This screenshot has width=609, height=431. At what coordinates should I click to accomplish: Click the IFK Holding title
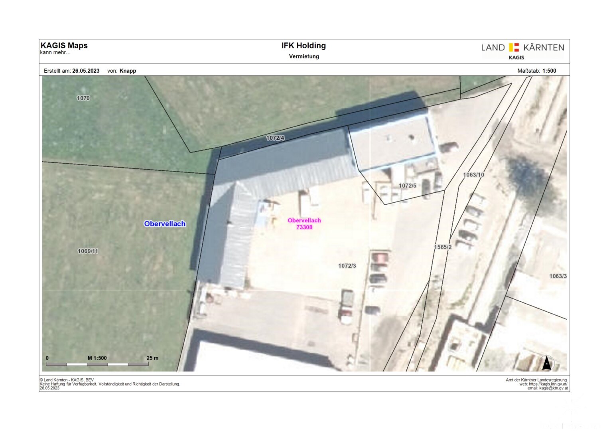click(x=304, y=45)
